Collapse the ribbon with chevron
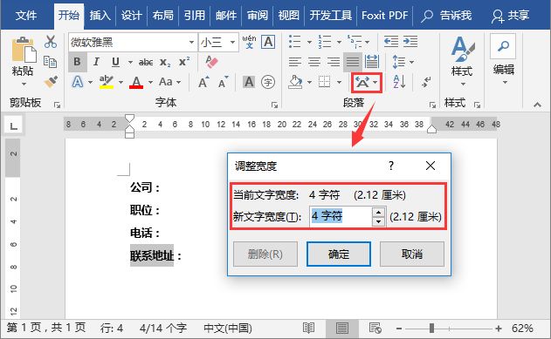The width and height of the screenshot is (551, 339). coord(537,105)
